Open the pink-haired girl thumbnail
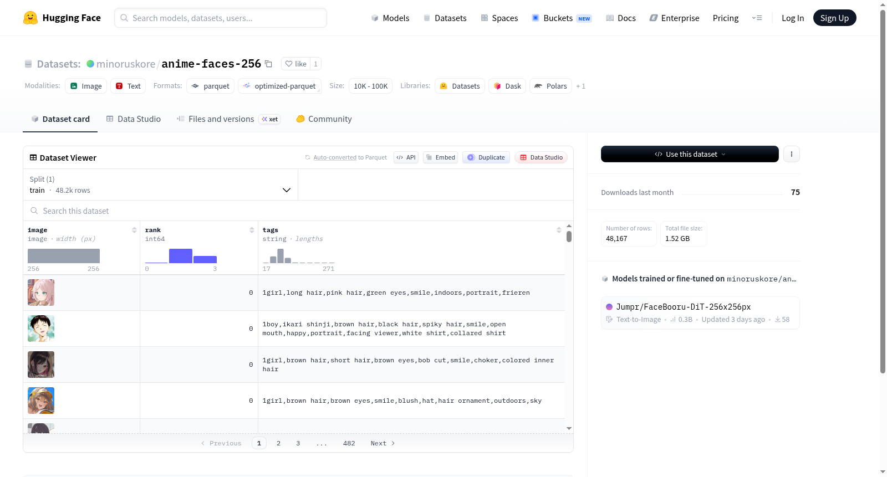 (x=41, y=293)
